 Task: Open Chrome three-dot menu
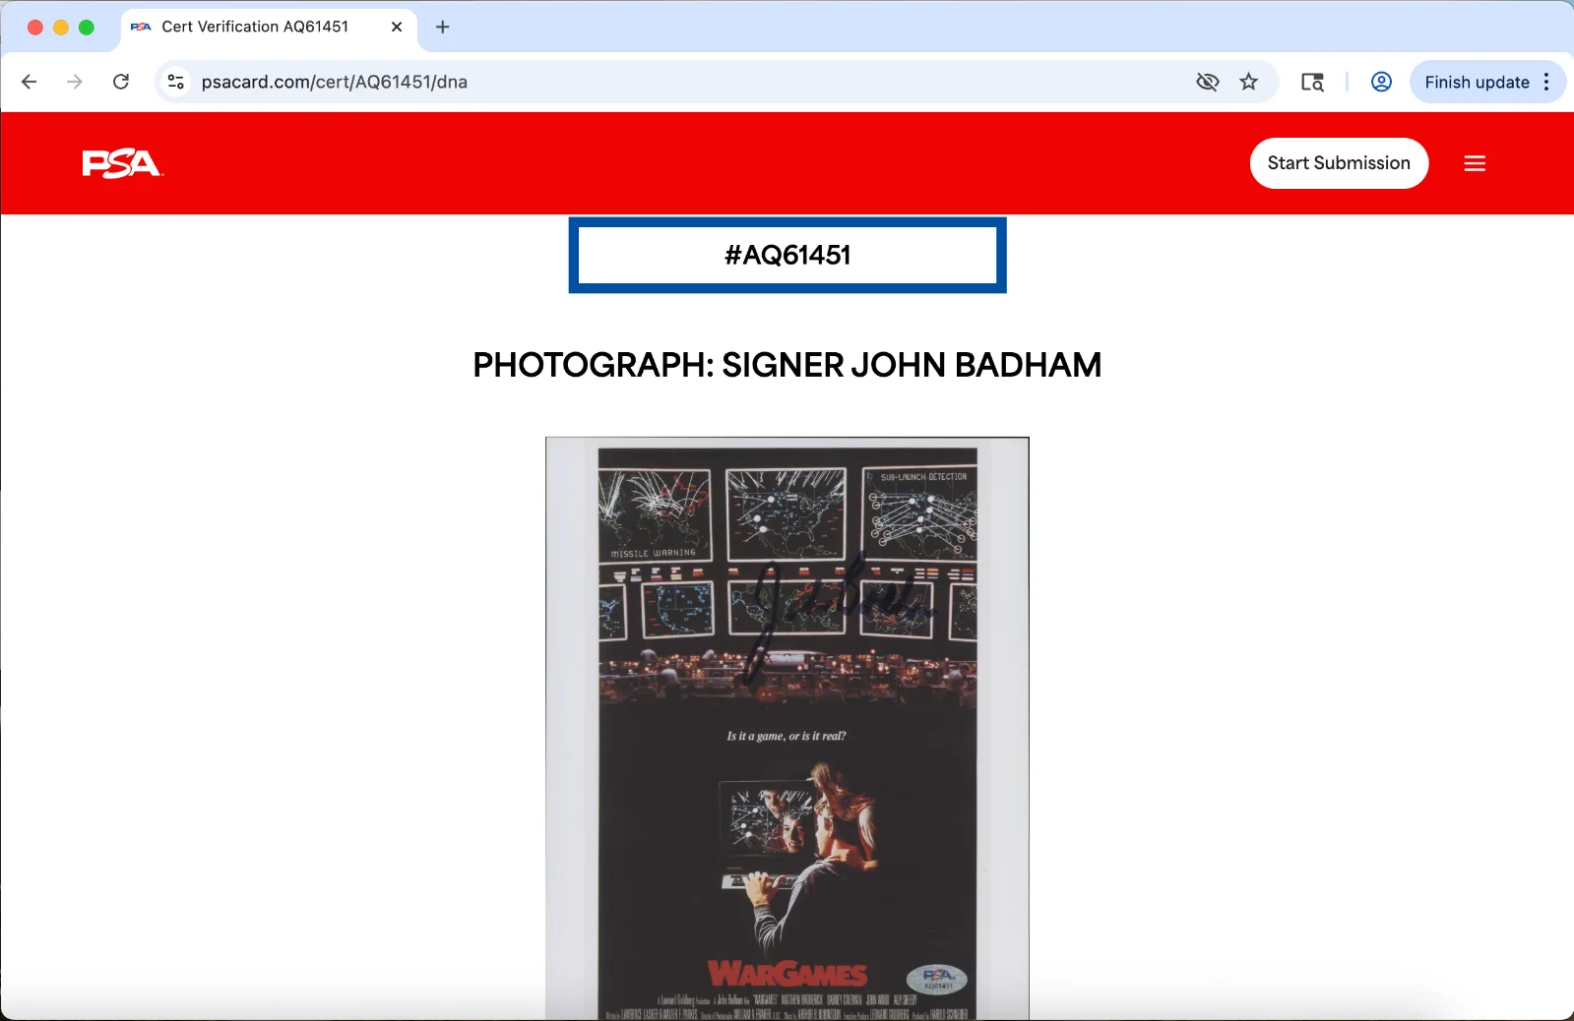1547,82
